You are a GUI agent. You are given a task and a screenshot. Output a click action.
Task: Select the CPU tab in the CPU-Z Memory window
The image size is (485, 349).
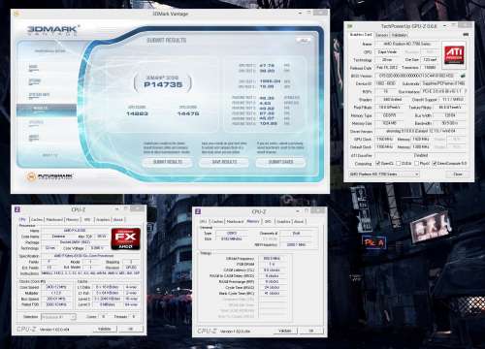(203, 222)
